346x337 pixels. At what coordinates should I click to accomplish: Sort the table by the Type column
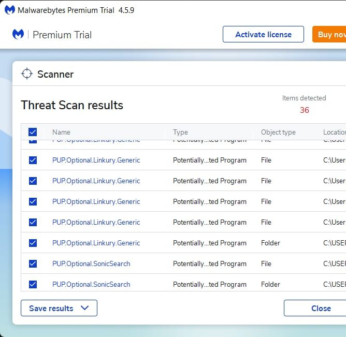pyautogui.click(x=180, y=132)
